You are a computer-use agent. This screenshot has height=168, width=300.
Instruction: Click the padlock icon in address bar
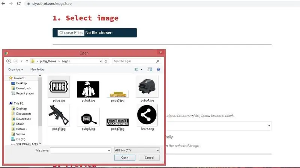(x=28, y=3)
